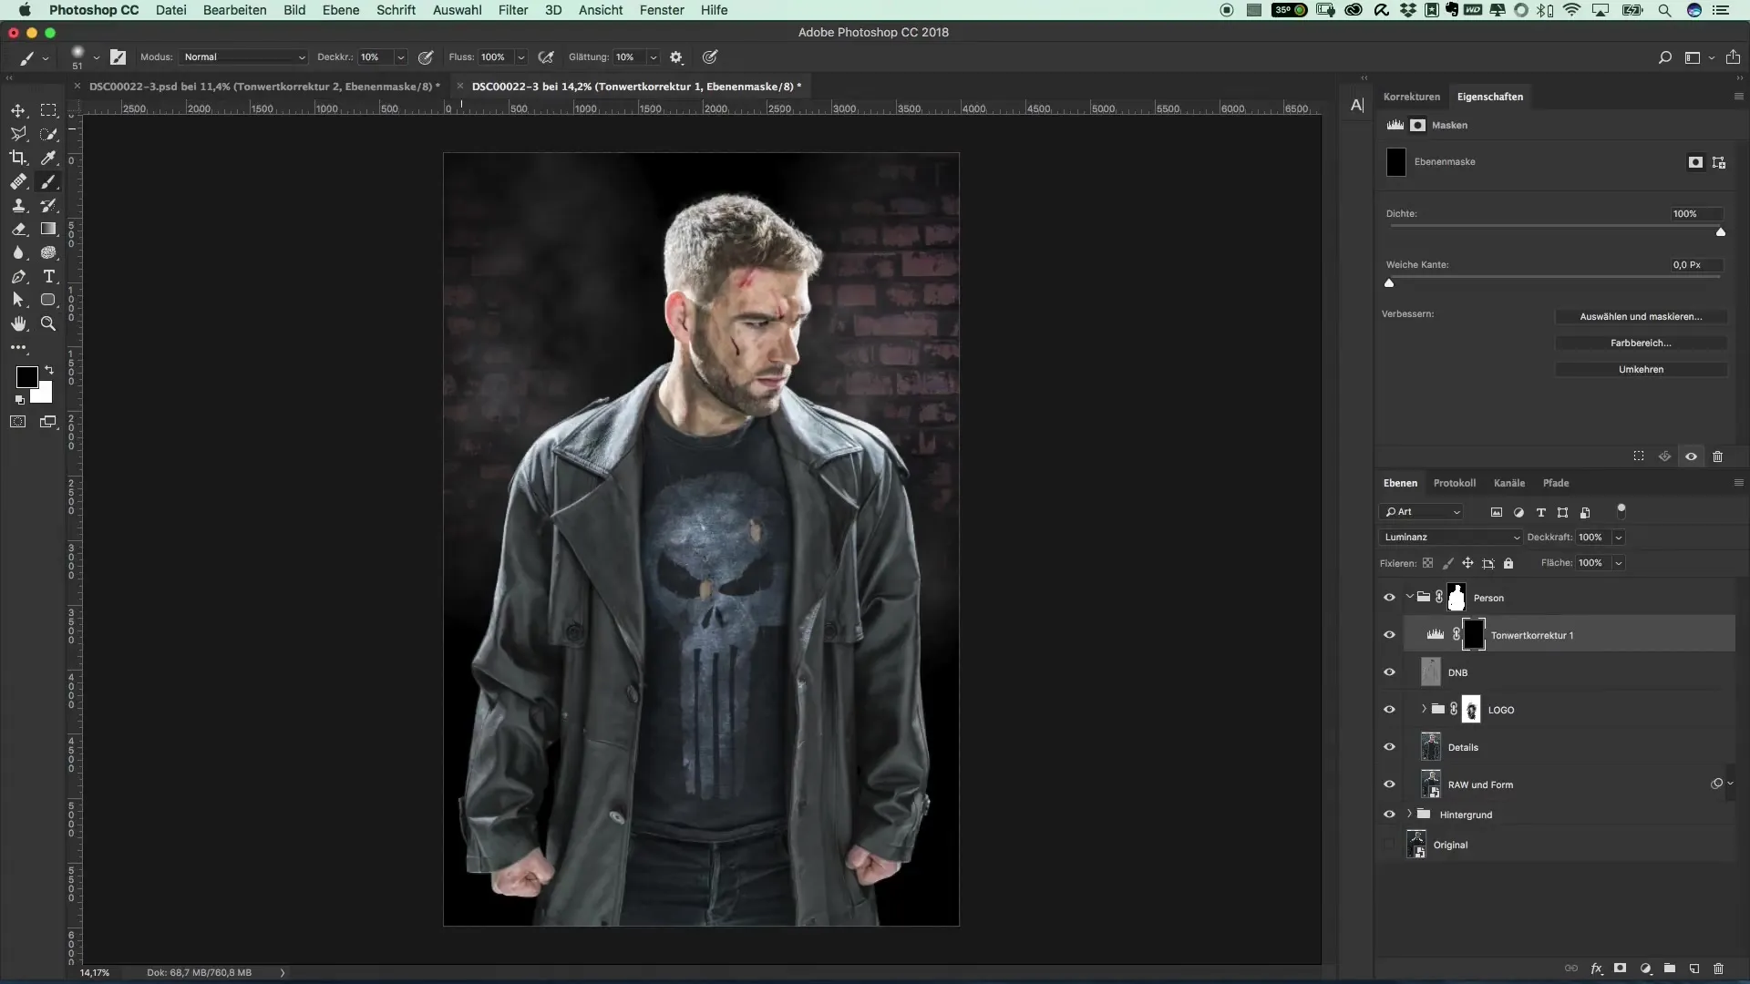The width and height of the screenshot is (1750, 984).
Task: Collapse the Person group
Action: click(x=1410, y=598)
